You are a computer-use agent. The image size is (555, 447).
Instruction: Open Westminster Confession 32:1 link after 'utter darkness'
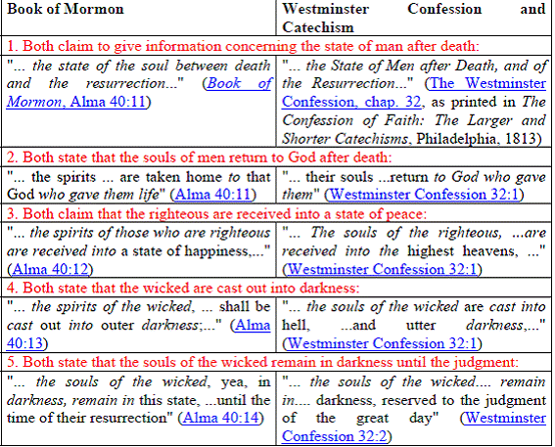382,343
